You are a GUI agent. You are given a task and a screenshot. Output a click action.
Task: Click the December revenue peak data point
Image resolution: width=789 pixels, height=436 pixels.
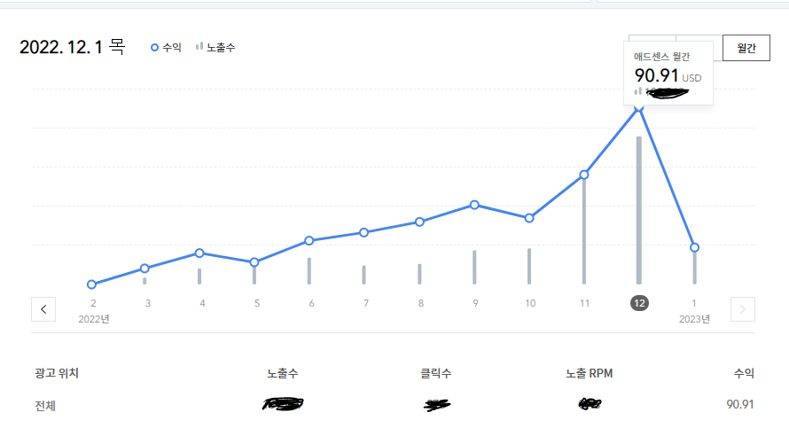638,107
